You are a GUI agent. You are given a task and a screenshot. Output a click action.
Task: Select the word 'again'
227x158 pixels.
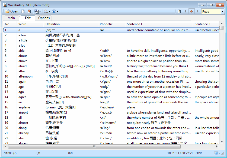point(22,82)
